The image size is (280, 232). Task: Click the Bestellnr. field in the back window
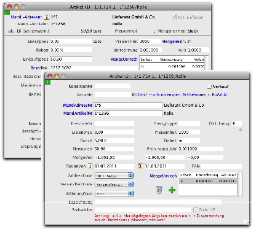click(x=94, y=68)
